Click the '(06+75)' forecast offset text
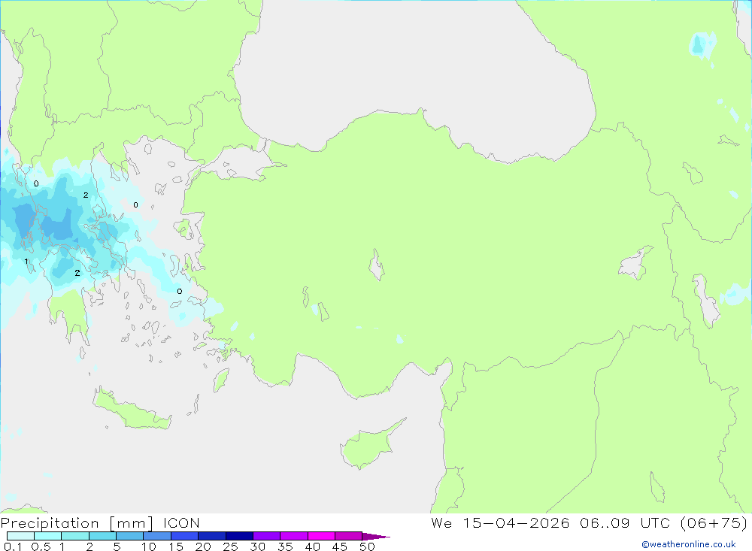752x551 pixels. (x=714, y=523)
